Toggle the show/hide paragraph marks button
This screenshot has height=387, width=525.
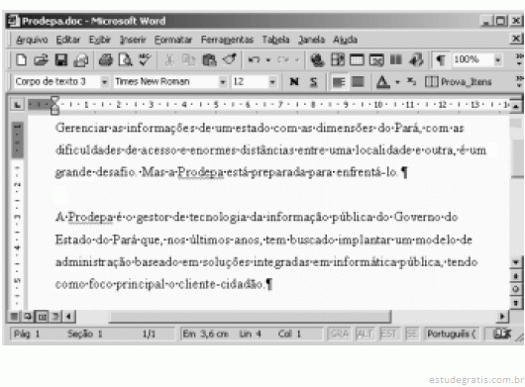440,60
